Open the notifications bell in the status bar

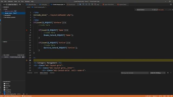[x=171, y=96]
